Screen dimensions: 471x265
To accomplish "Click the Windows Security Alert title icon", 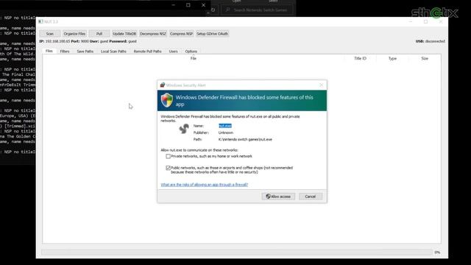I will tap(163, 85).
